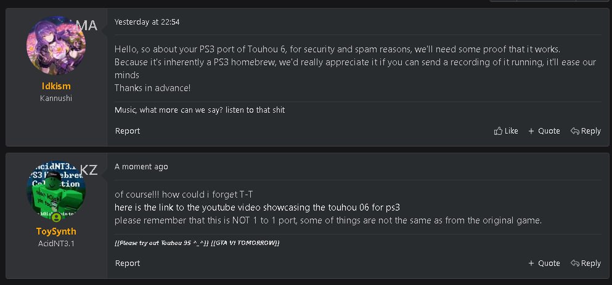This screenshot has height=285, width=612.
Task: Report ToySynth's post
Action: [128, 263]
